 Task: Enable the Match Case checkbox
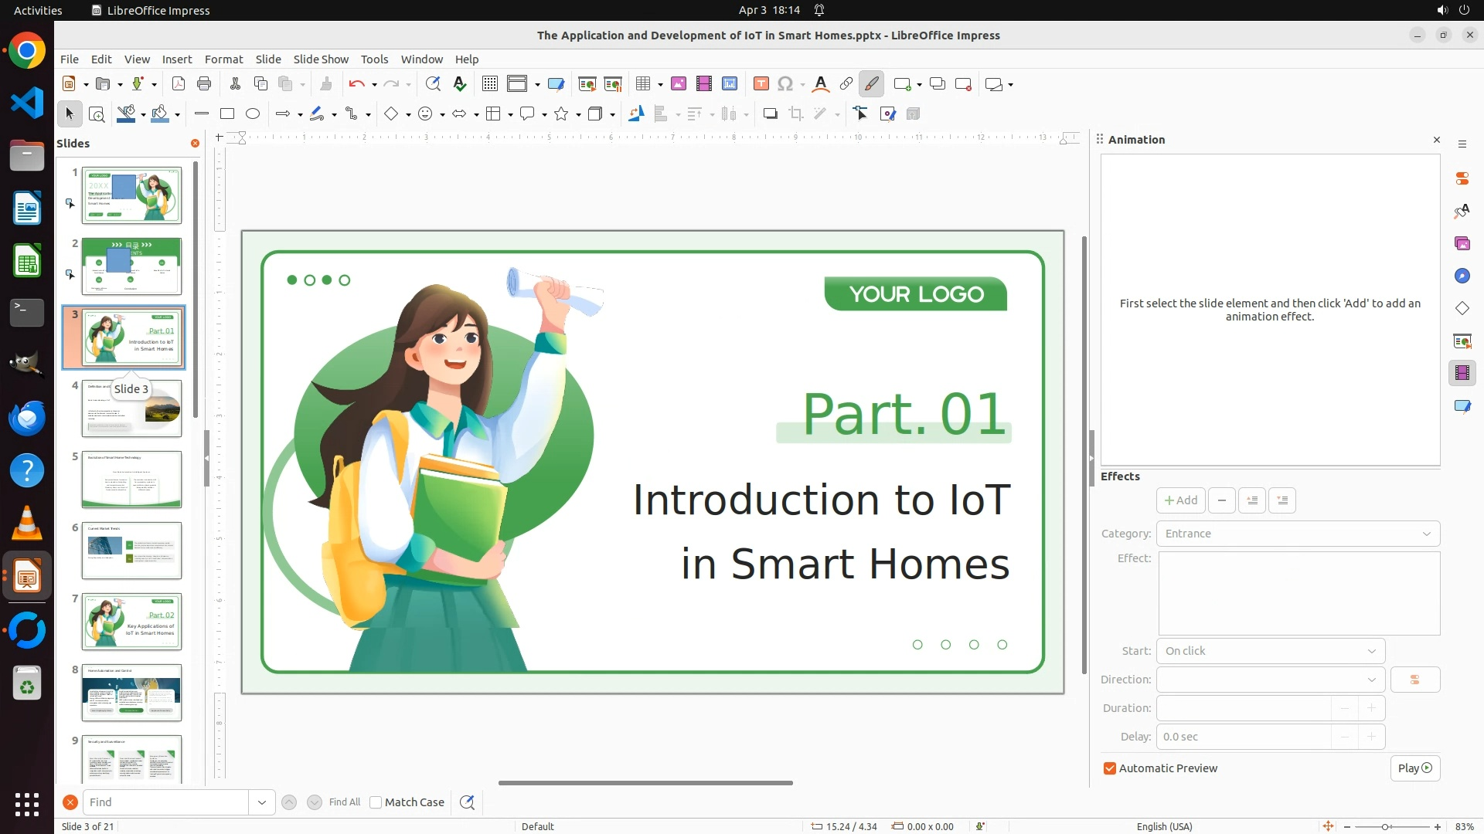(x=376, y=802)
